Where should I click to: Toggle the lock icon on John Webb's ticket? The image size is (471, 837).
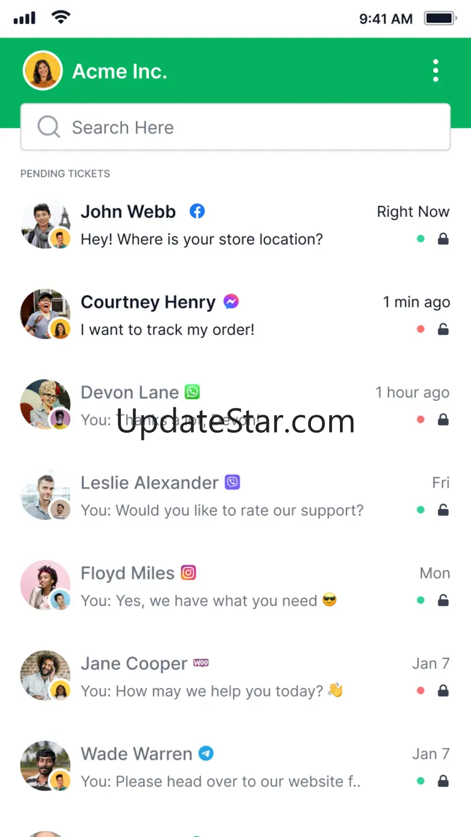tap(443, 239)
